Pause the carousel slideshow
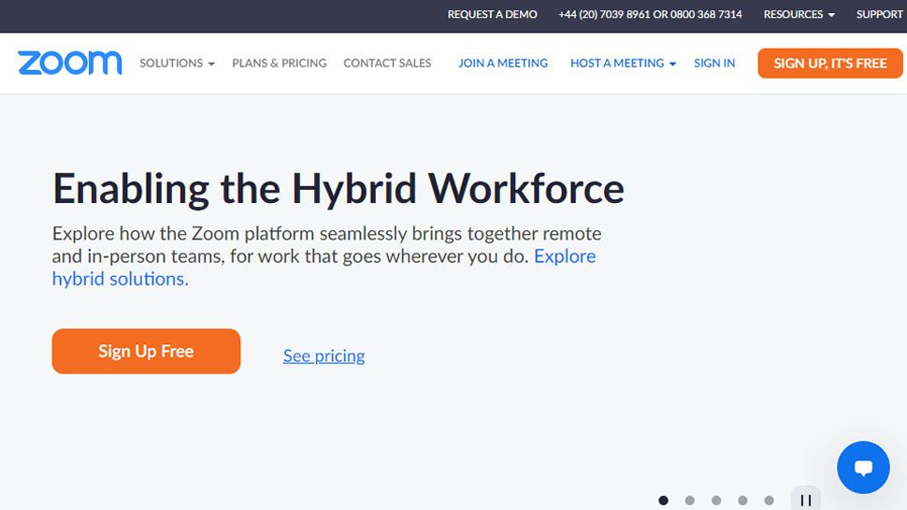Screen dimensions: 907x510 tap(806, 500)
